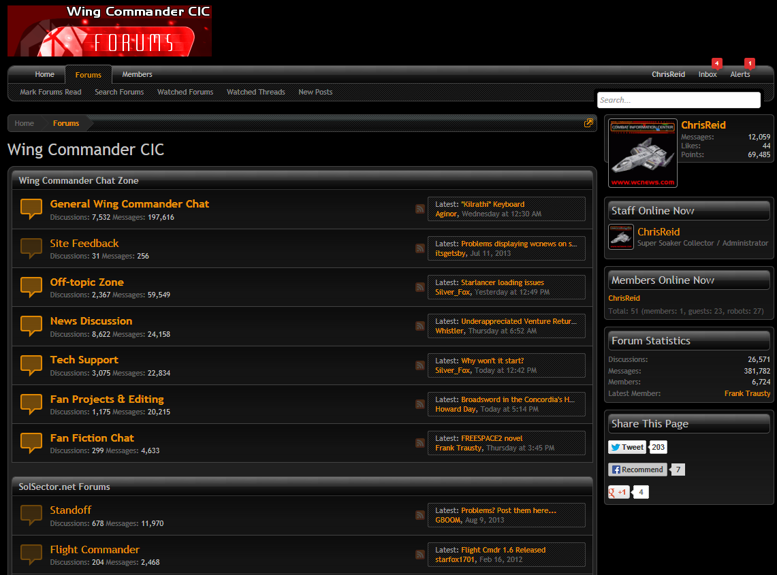Click Mark Forums Read link
Viewport: 777px width, 575px height.
click(50, 92)
